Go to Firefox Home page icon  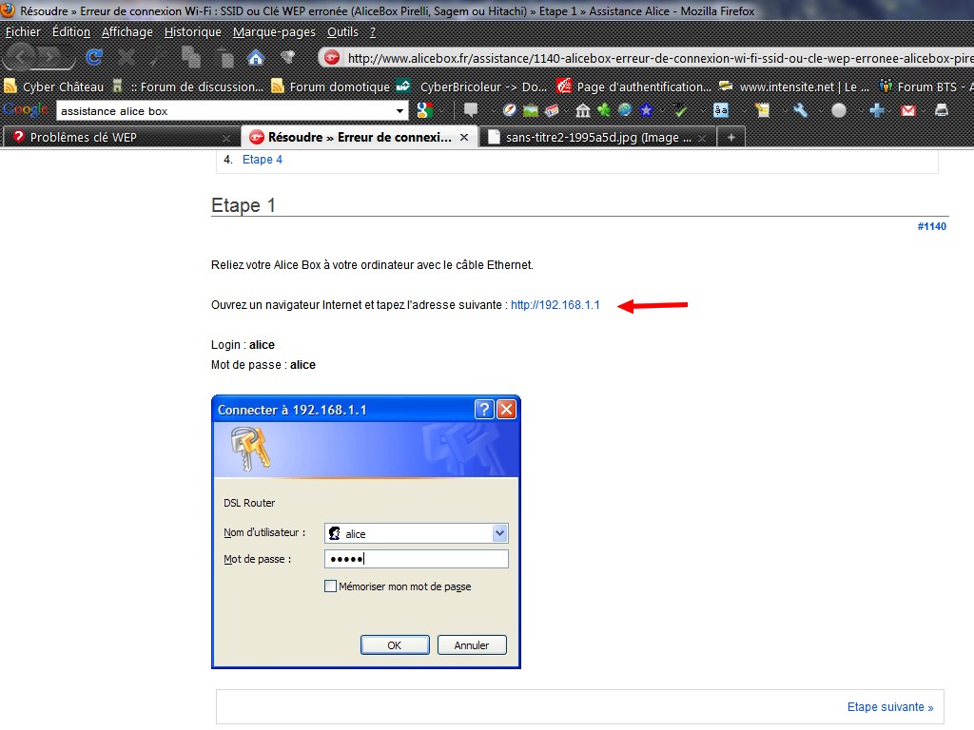255,57
